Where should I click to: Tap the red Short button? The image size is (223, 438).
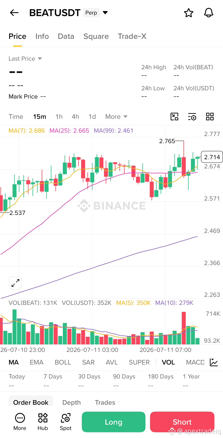coord(182,422)
